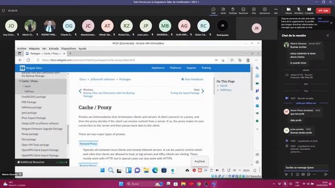Send the chat message with the arrow icon
The height and width of the screenshot is (188, 335).
(x=326, y=174)
